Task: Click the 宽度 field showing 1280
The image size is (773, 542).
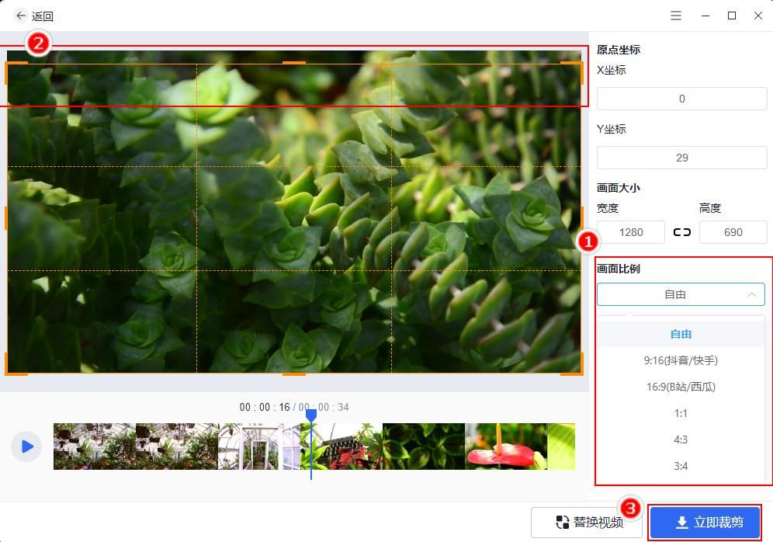Action: [630, 231]
